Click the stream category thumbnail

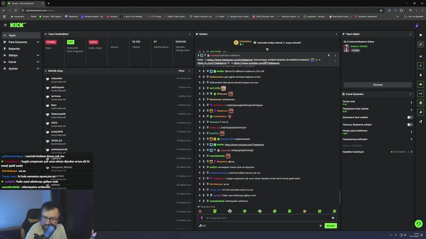click(x=346, y=48)
